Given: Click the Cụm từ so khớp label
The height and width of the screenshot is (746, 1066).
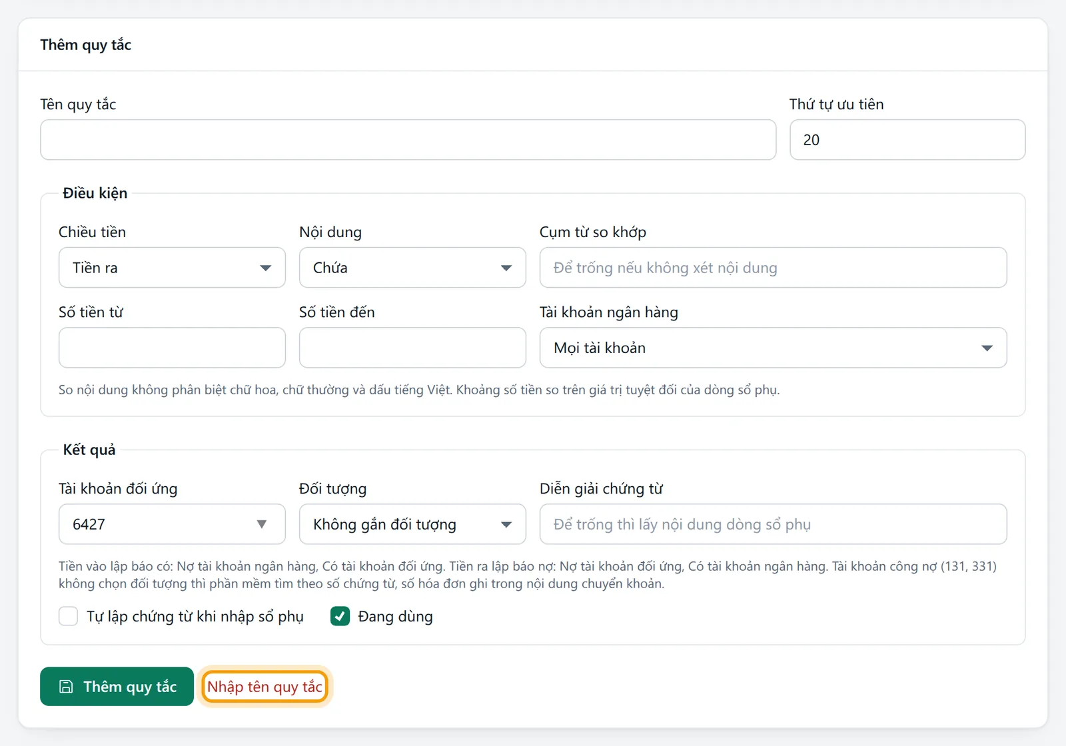Looking at the screenshot, I should 593,232.
